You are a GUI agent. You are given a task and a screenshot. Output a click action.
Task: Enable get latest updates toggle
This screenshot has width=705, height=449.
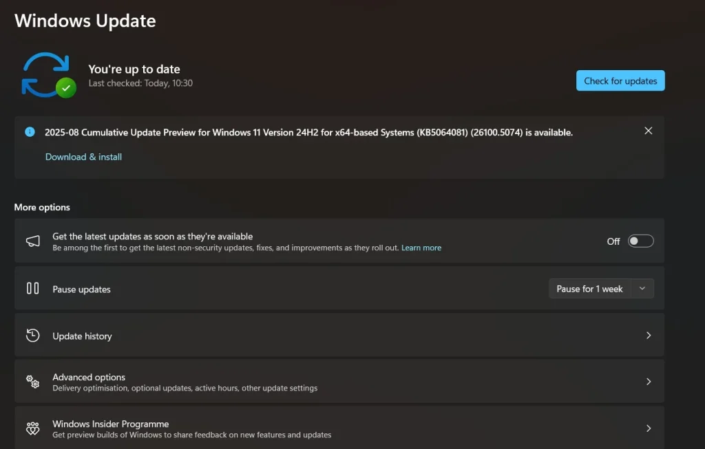click(640, 241)
